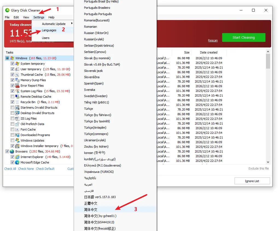The image size is (278, 231).
Task: Click the Browsers globe icon
Action: coord(12,151)
